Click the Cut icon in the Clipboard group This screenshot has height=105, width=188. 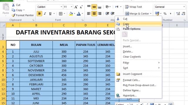pos(13,5)
